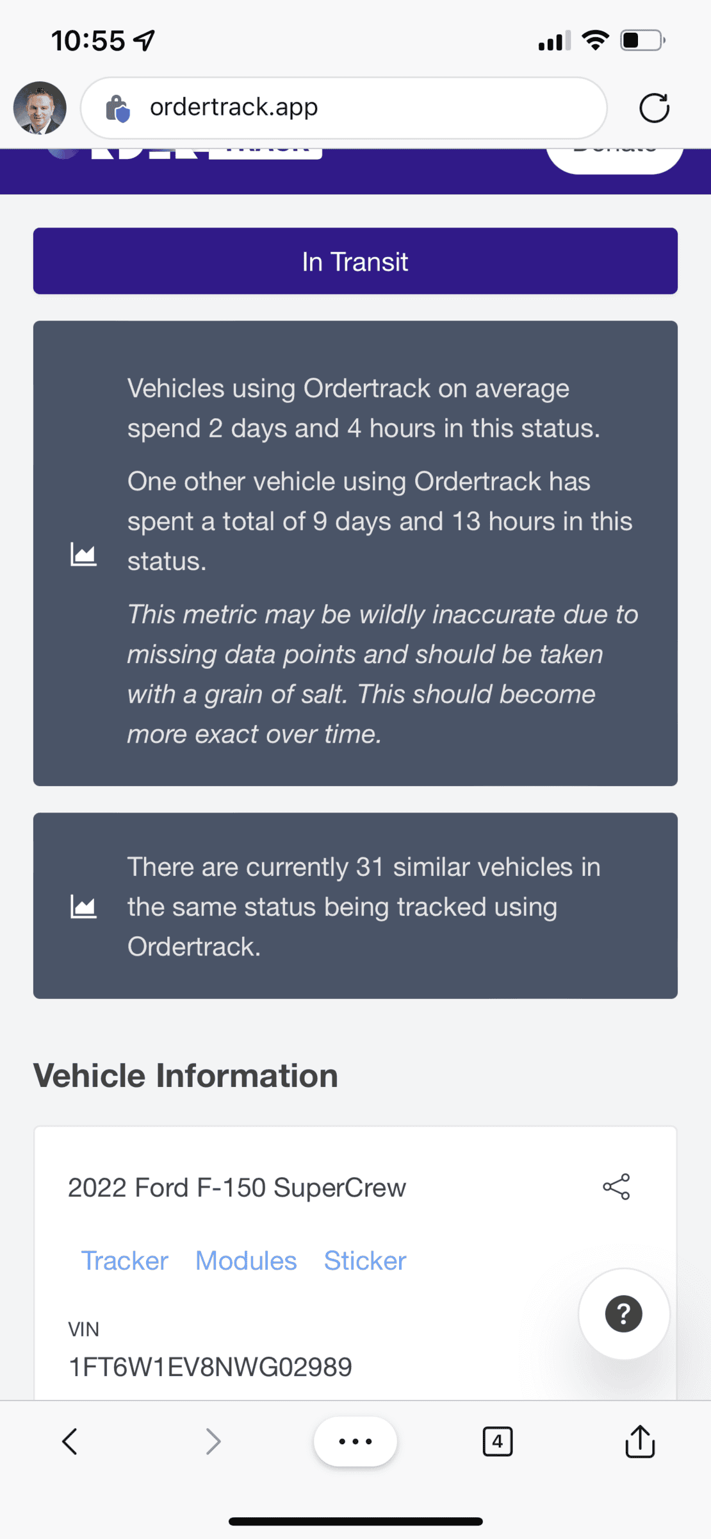Tap the page reload icon
Image resolution: width=711 pixels, height=1539 pixels.
pos(654,108)
